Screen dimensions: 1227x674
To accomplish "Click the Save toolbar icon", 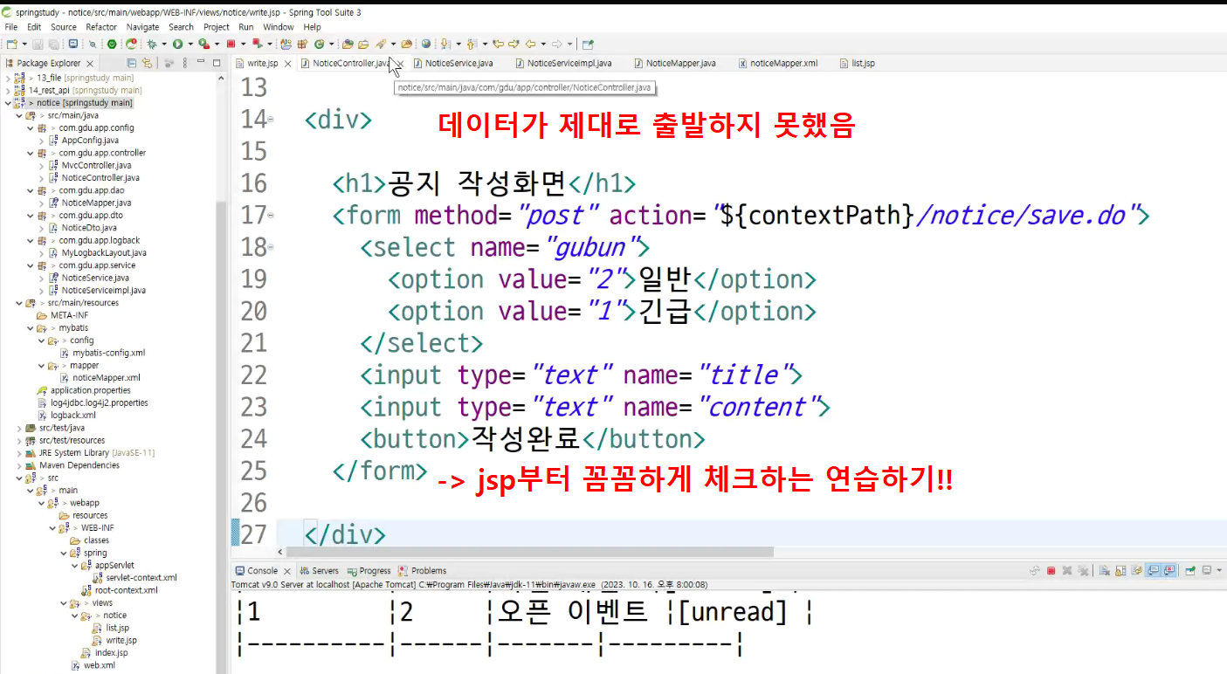I will tap(38, 44).
